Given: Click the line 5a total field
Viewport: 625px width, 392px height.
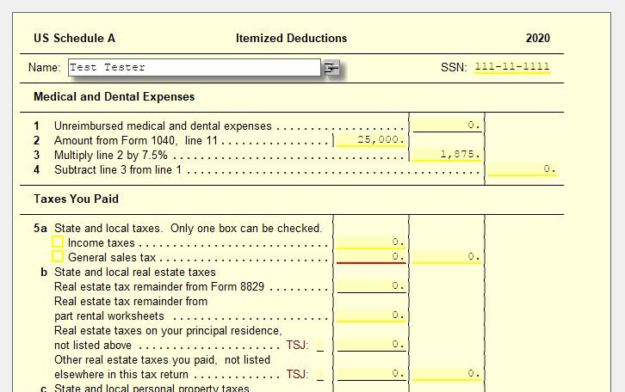Looking at the screenshot, I should (x=447, y=257).
